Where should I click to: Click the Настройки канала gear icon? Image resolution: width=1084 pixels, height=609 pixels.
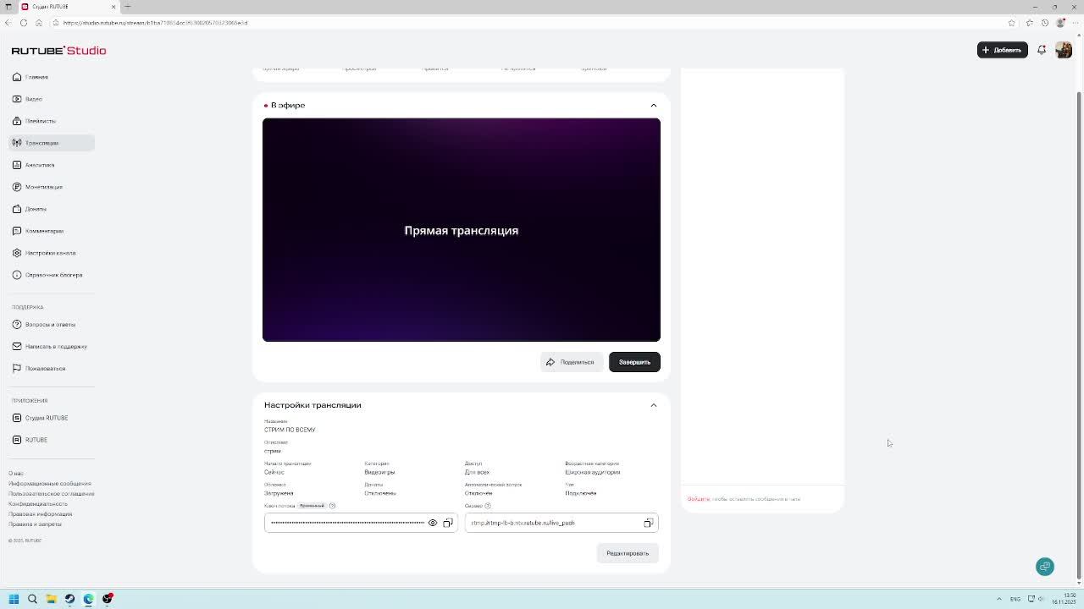click(x=17, y=253)
